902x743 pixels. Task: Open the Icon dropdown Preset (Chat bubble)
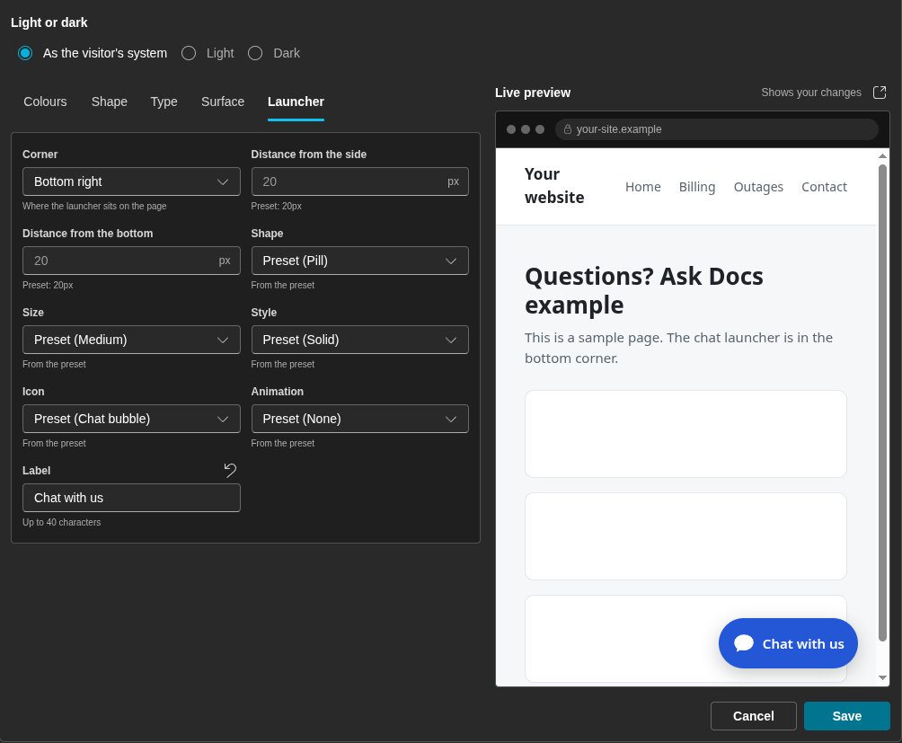pos(131,419)
